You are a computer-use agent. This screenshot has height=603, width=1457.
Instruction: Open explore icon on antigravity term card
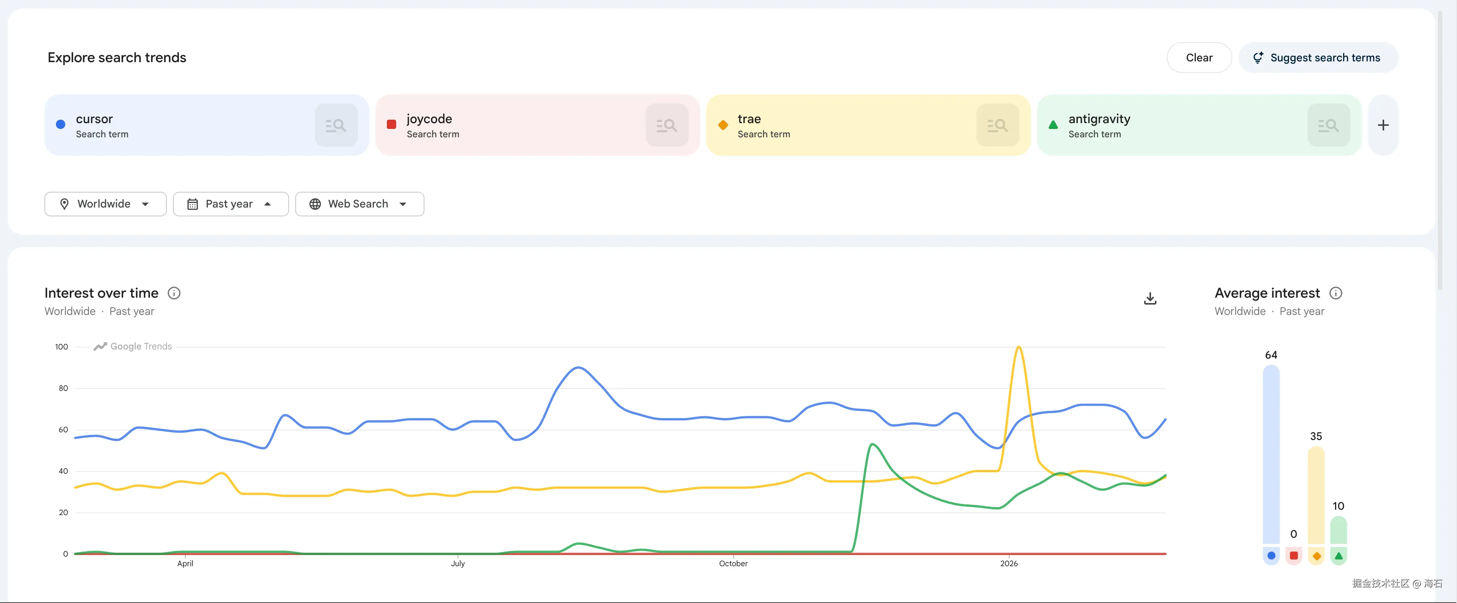click(x=1329, y=125)
